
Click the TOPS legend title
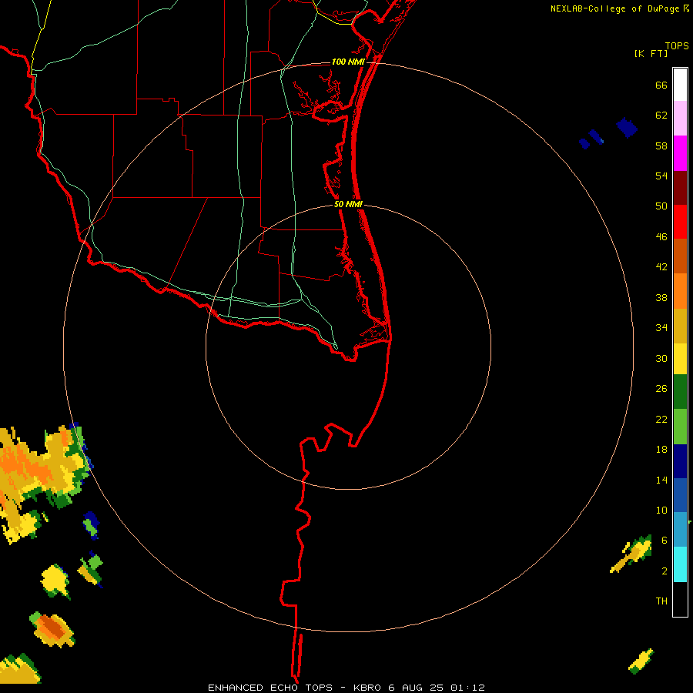pyautogui.click(x=677, y=45)
